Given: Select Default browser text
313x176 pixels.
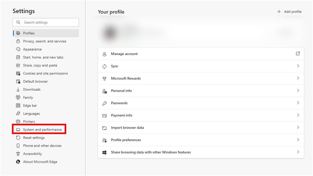Looking at the screenshot, I should (35, 81).
